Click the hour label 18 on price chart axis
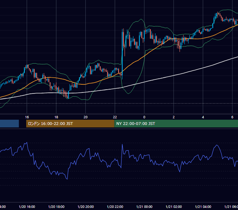Screen dimensions: 238x210 (x=56, y=117)
